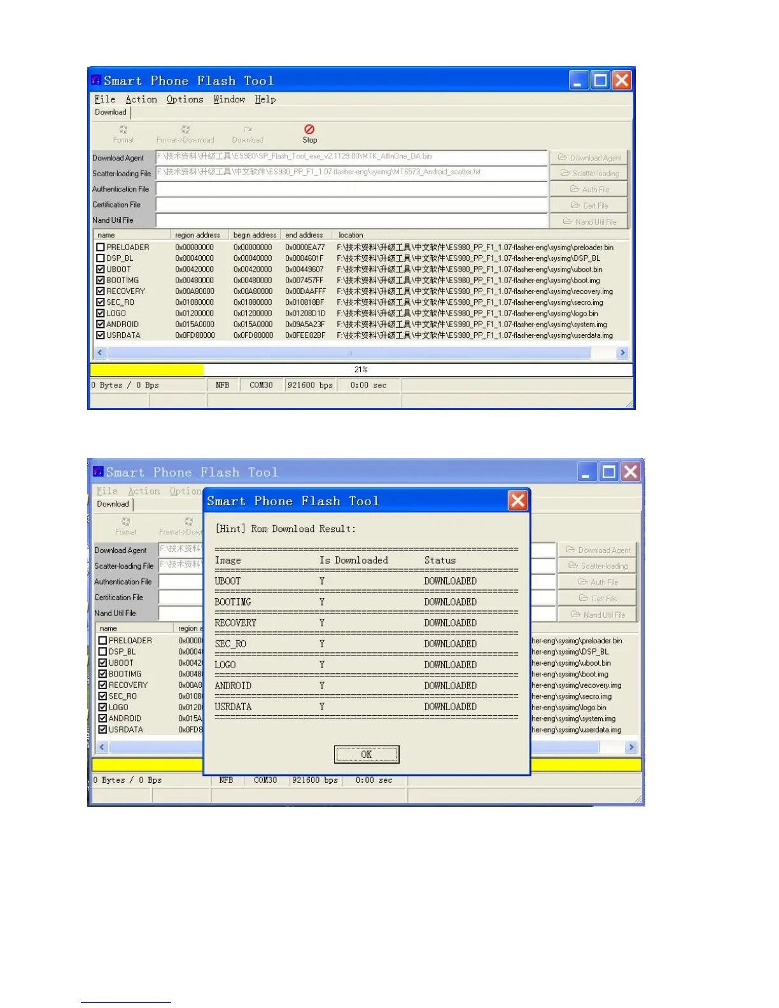Click the 'begin address' column header in top window
The height and width of the screenshot is (1008, 779).
point(255,235)
